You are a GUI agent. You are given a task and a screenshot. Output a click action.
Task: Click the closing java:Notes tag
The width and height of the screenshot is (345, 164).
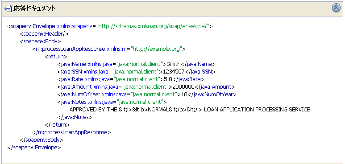click(75, 117)
